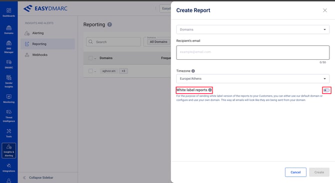Click the Domains column header
The height and width of the screenshot is (183, 335).
[106, 58]
